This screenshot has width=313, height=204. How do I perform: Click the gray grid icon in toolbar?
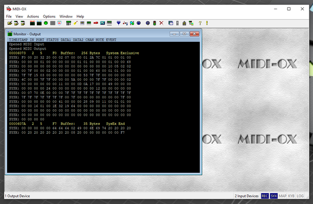[x=53, y=23]
